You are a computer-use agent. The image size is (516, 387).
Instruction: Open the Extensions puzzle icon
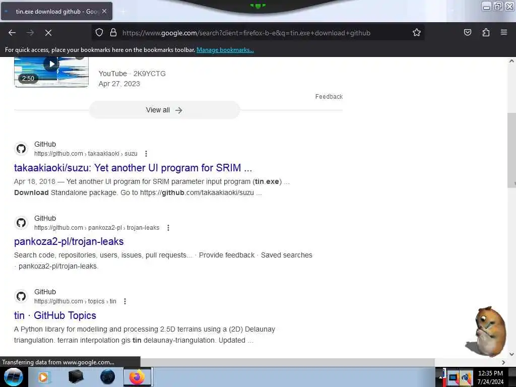[x=486, y=33]
